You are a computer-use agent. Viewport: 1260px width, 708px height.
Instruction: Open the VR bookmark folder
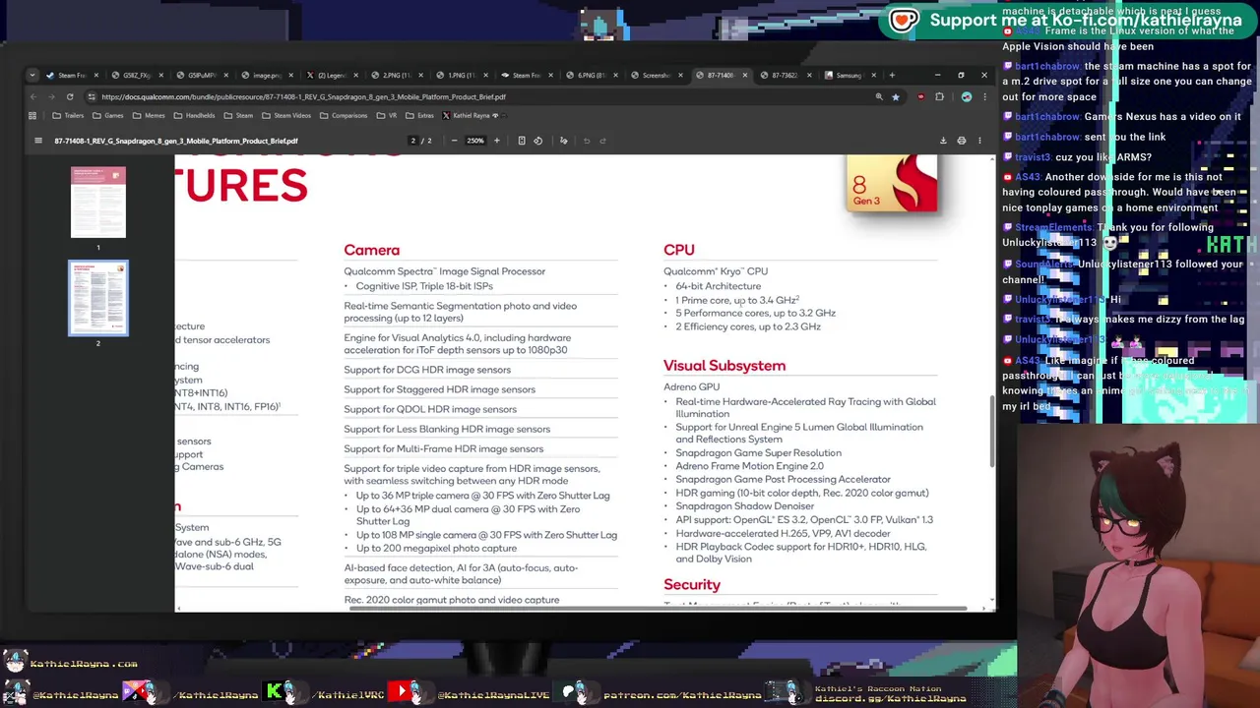pos(387,115)
